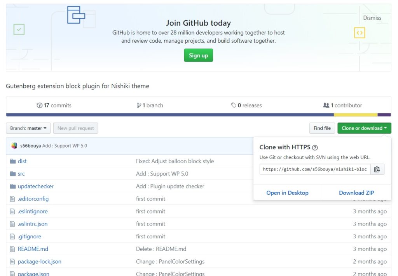This screenshot has height=276, width=398.
Task: Open .gitignore file
Action: (30, 236)
